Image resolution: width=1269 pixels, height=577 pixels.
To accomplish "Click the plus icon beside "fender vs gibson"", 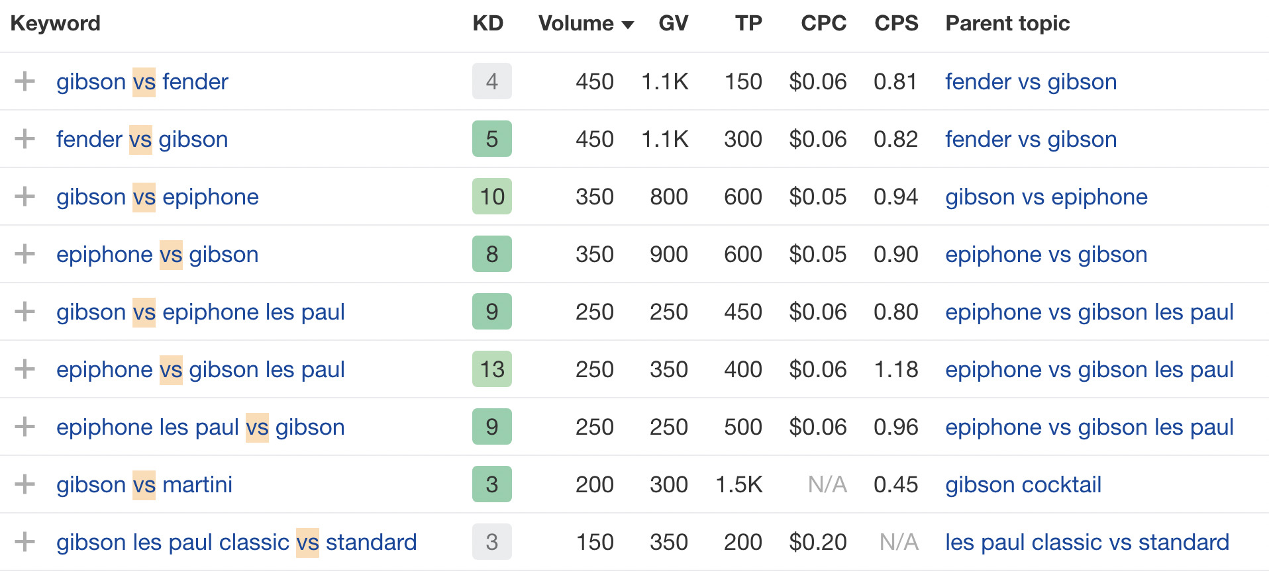I will tap(25, 139).
